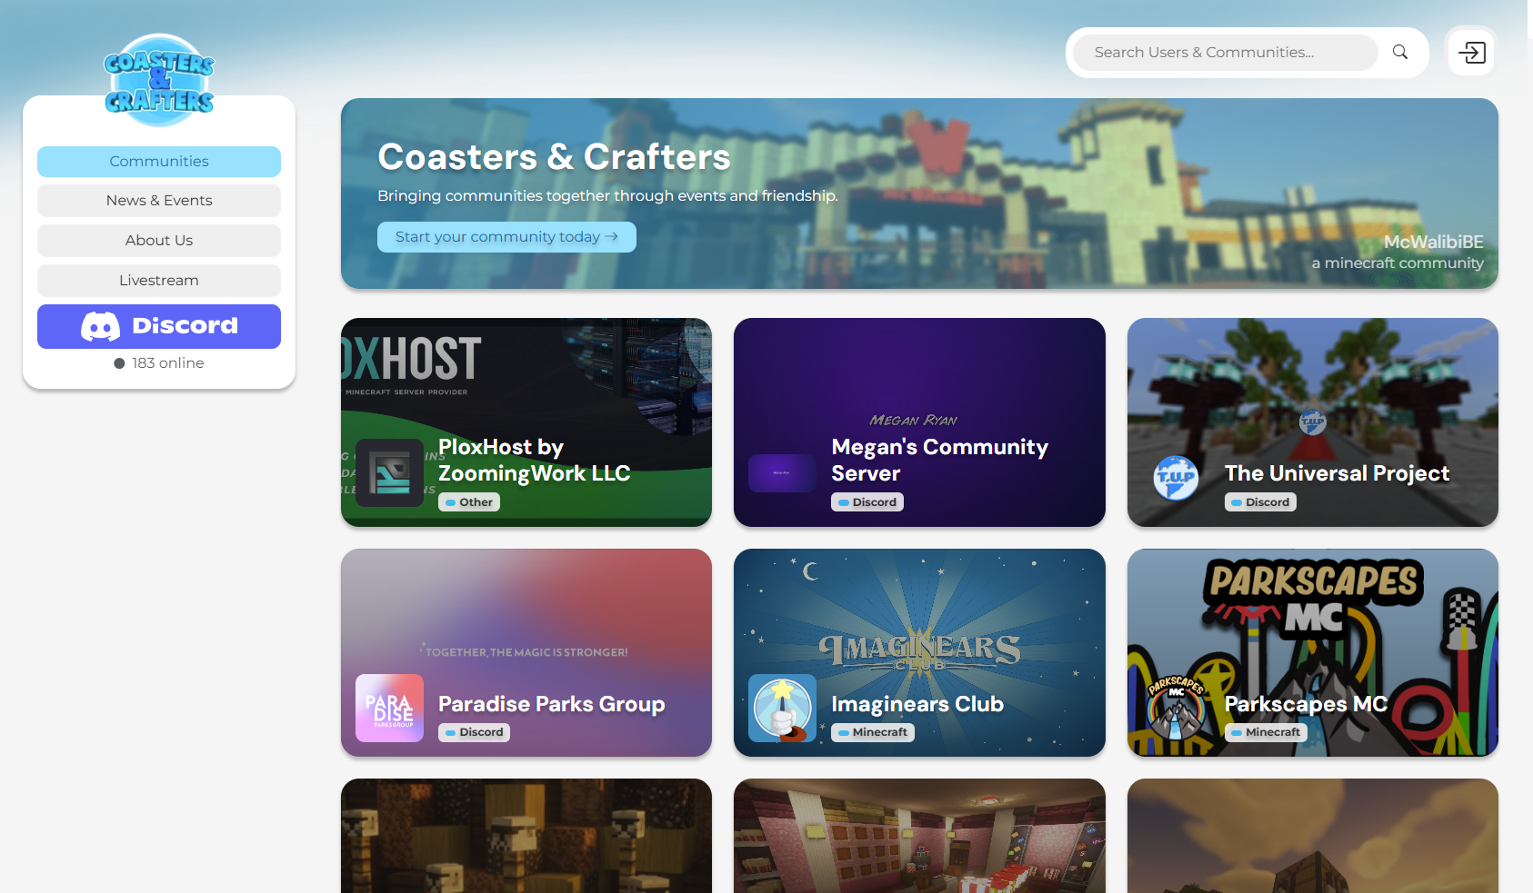Open Megan's Community Server card title
Image resolution: width=1533 pixels, height=893 pixels.
[939, 461]
